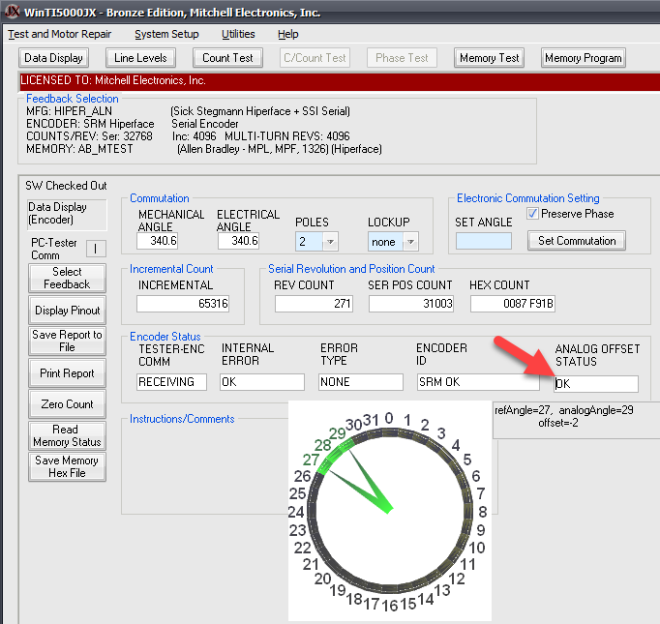Click the MEMORY: AB_MTEST text
The height and width of the screenshot is (624, 660).
79,149
